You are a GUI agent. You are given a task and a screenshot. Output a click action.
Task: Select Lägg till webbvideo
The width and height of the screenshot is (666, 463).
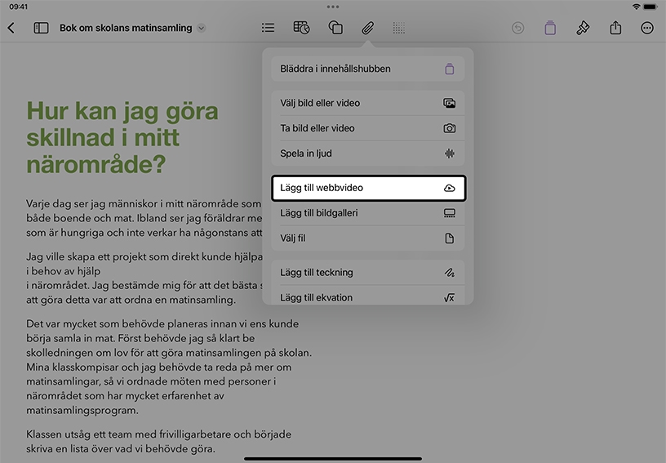(369, 188)
